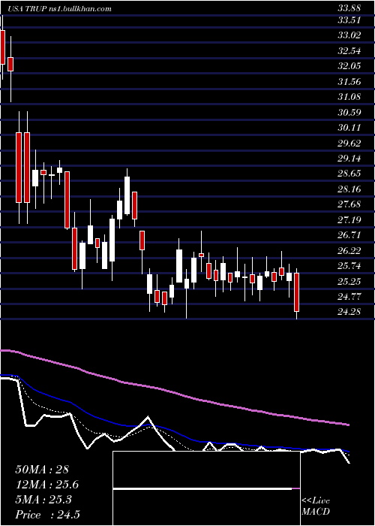Screen dimensions: 375x526
Task: Click the pink 50MA line at its right end
Action: tap(348, 425)
